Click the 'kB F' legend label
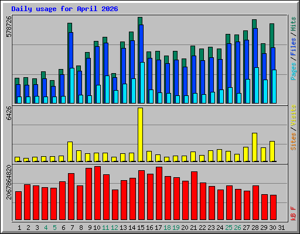The height and width of the screenshot is (234, 300). coord(294,214)
